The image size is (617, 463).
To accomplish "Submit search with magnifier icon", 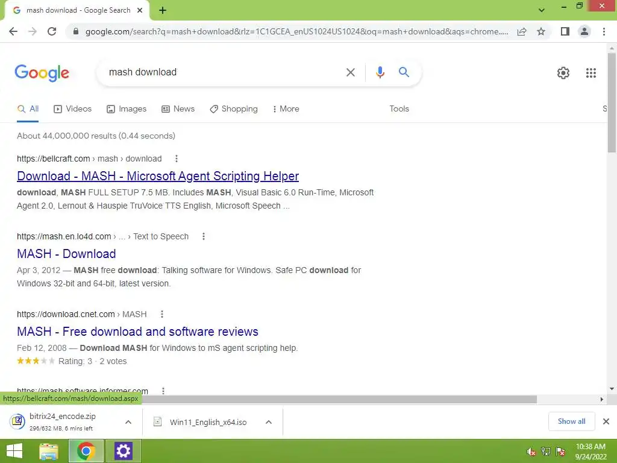I will tap(404, 72).
